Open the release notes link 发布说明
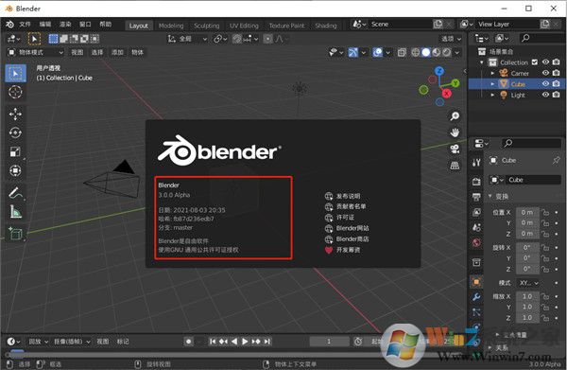 click(x=342, y=196)
